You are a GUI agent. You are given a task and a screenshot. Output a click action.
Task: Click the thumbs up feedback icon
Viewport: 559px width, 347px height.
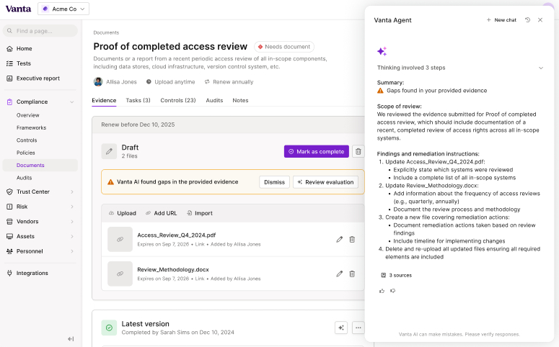tap(382, 291)
